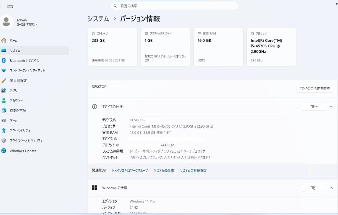Click the personalization paintbrush icon
The height and width of the screenshot is (215, 338).
click(4, 80)
